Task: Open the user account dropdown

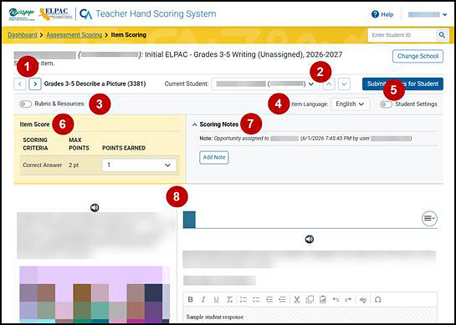Action: (x=428, y=14)
